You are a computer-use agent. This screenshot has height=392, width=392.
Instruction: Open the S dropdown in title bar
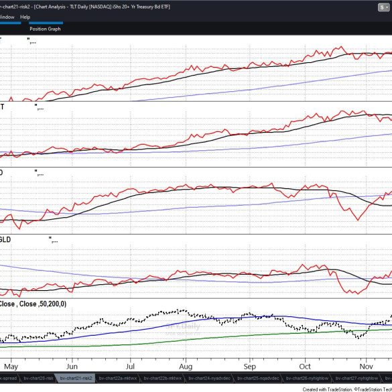[x=384, y=7]
